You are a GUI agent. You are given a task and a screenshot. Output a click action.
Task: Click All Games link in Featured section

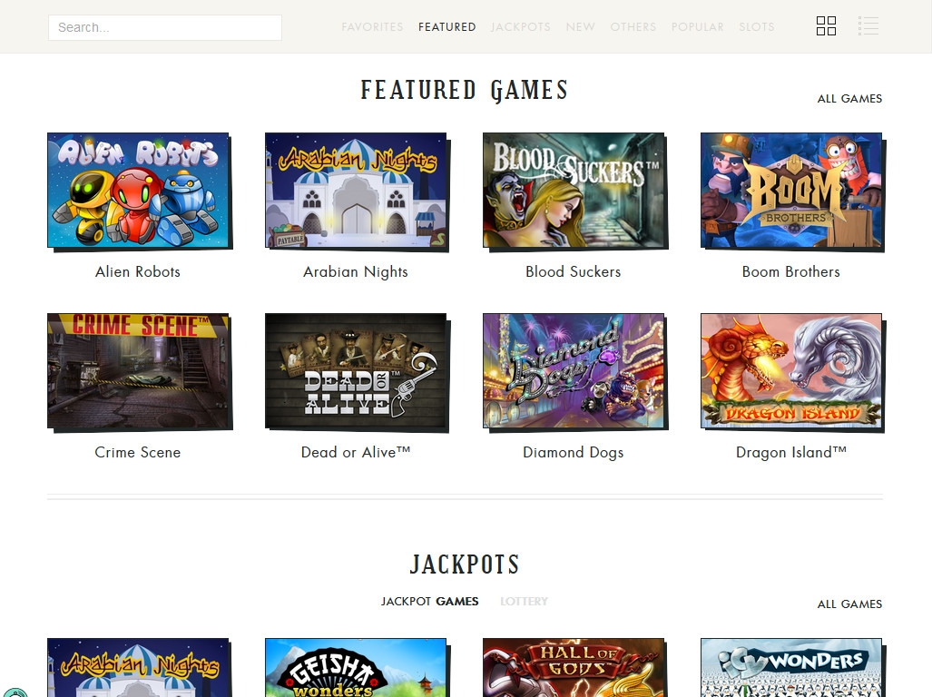tap(849, 99)
